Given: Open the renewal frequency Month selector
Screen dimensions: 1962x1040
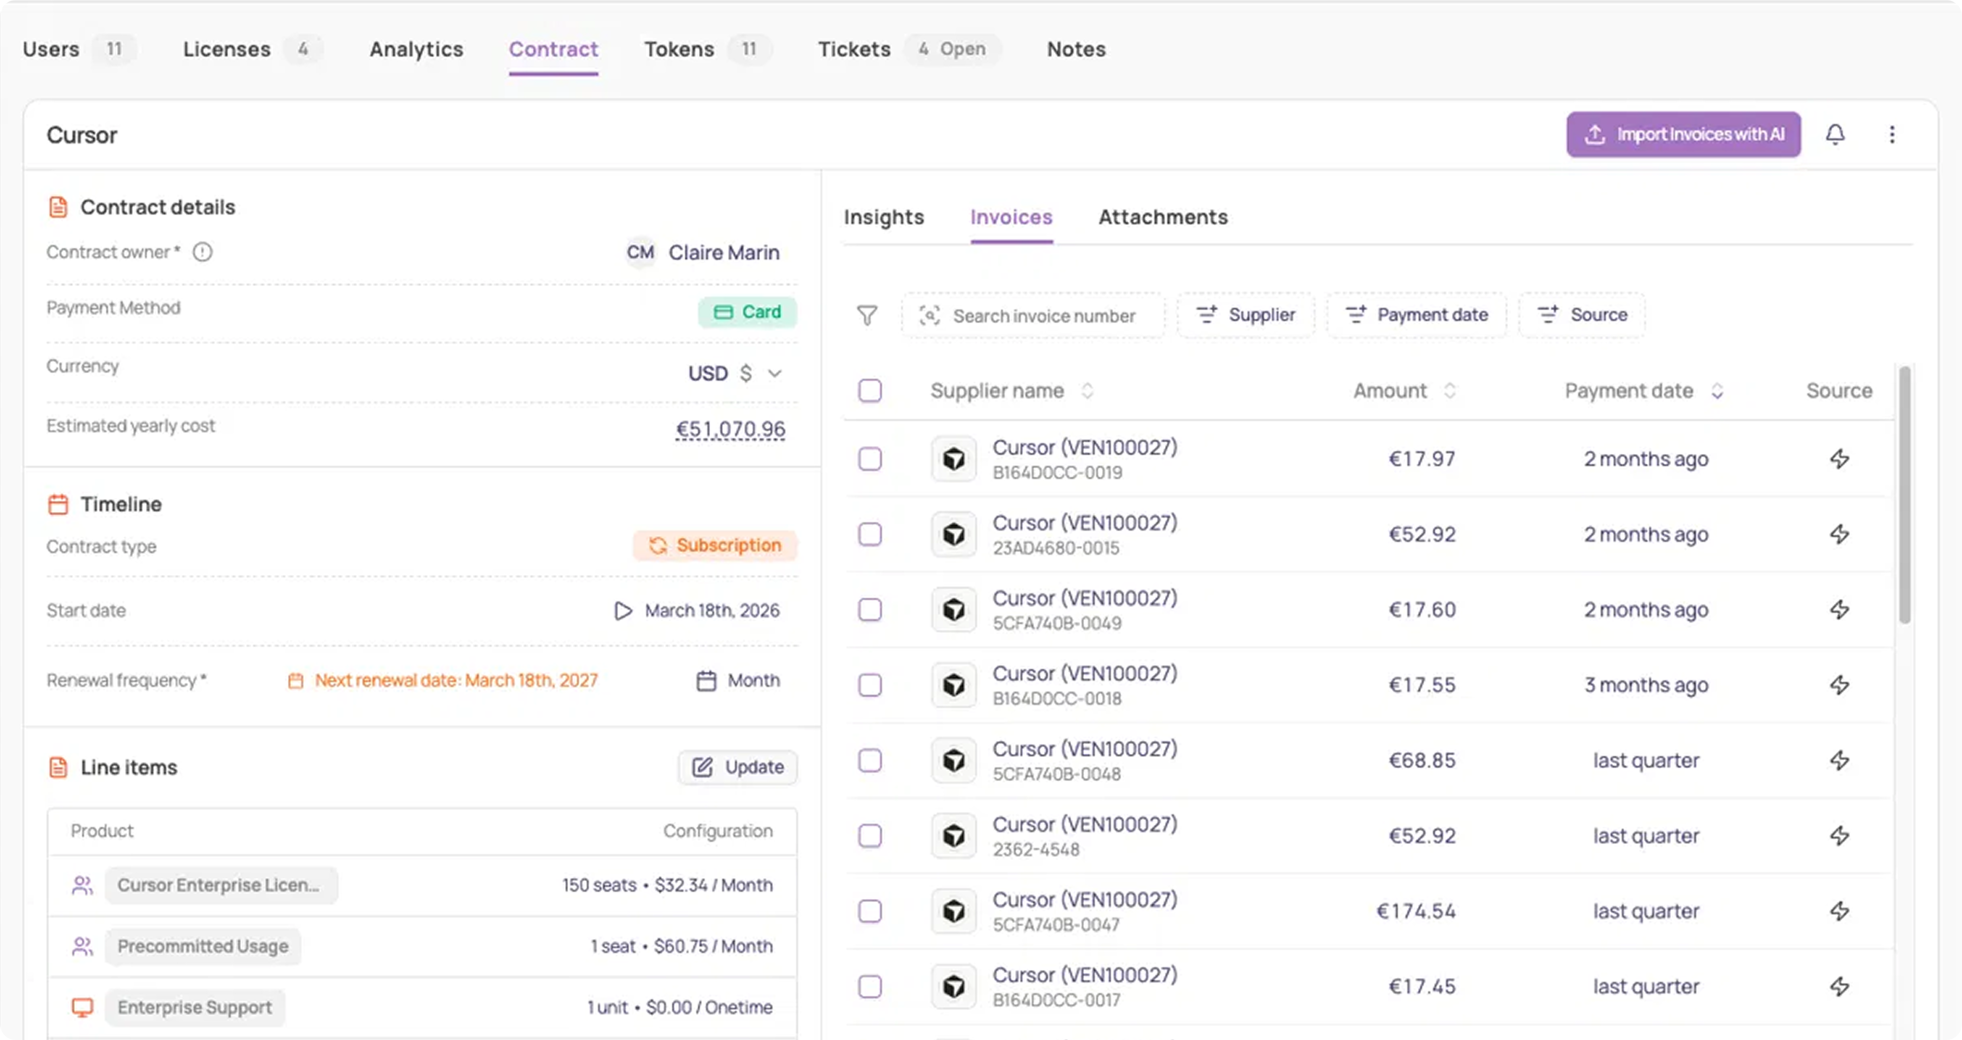Looking at the screenshot, I should [x=738, y=680].
